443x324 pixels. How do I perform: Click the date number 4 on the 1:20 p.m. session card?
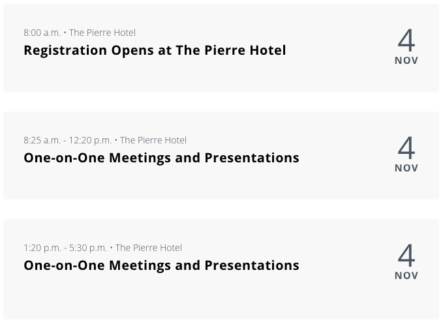pos(406,256)
